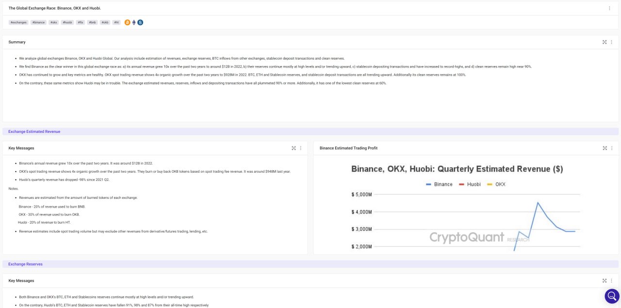Click the #okb hashtag chip
The height and width of the screenshot is (308, 621).
pyautogui.click(x=105, y=22)
